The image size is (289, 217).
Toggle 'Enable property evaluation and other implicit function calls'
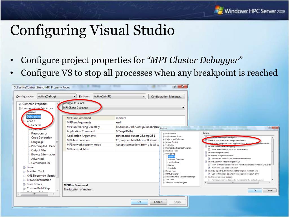[206, 171]
